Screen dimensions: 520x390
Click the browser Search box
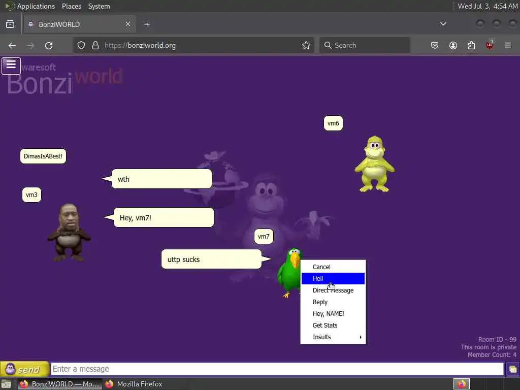click(365, 45)
